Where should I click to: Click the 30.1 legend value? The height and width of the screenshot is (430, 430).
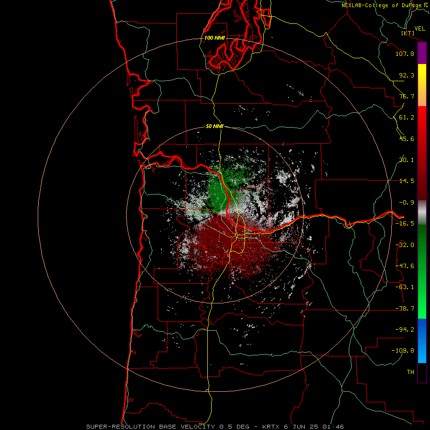(407, 160)
